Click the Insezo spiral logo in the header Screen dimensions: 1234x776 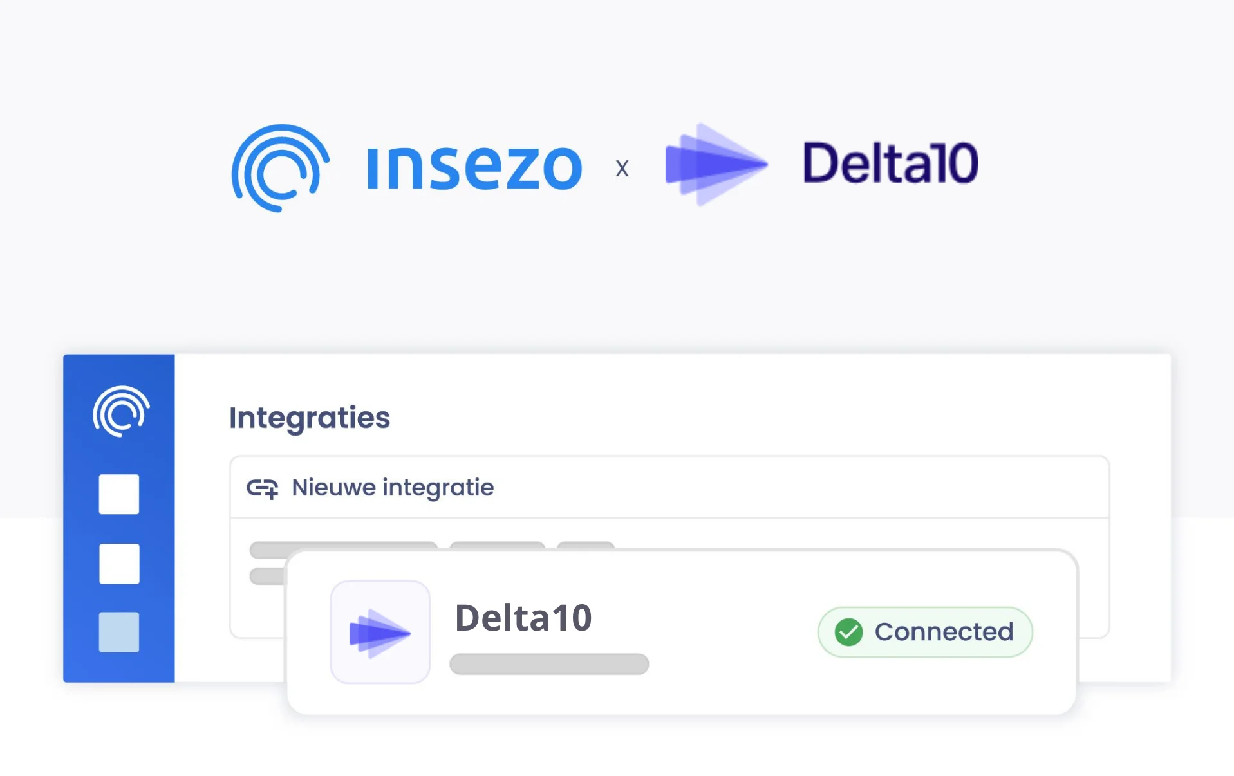(280, 167)
